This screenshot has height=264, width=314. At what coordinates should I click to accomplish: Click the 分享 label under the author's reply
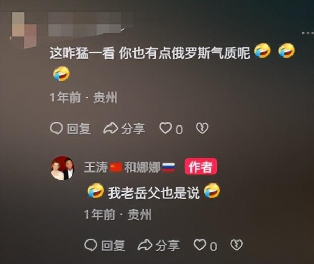pos(167,246)
